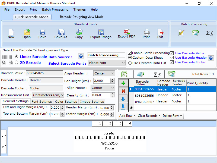217x163 pixels.
Task: Export the barcode label as PDF
Action: 126,32
